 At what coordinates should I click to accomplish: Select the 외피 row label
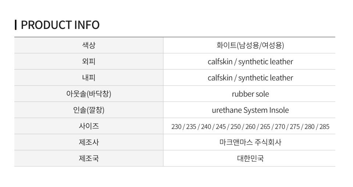pyautogui.click(x=89, y=61)
